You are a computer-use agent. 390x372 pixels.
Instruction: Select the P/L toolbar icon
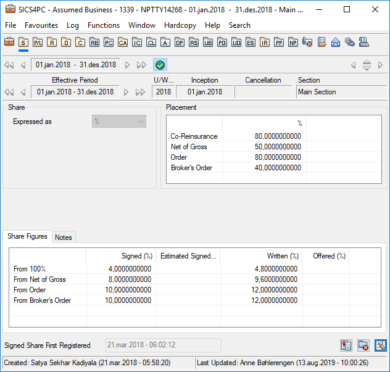38,43
